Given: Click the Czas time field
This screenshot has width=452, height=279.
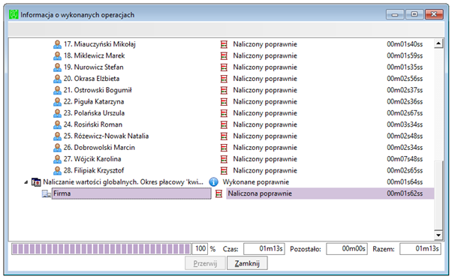Looking at the screenshot, I should pos(264,249).
